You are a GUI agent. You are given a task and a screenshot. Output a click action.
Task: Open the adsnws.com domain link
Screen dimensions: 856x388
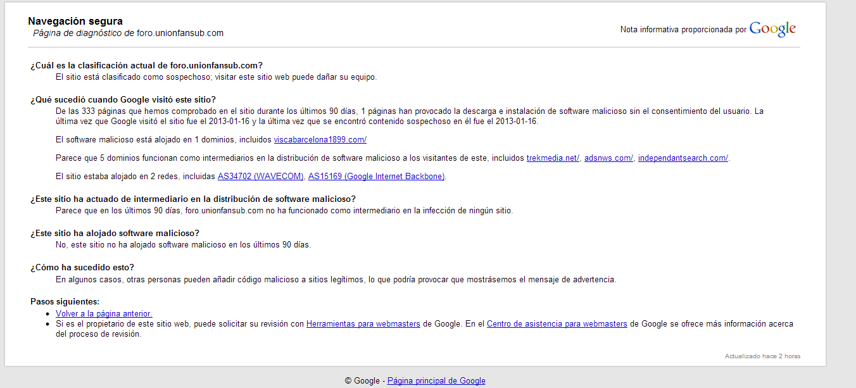(x=608, y=158)
